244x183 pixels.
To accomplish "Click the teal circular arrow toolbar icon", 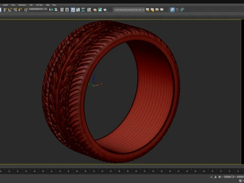I will 182,10.
